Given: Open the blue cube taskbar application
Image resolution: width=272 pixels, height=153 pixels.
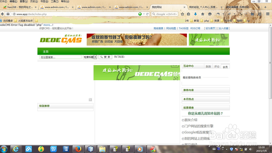Looking at the screenshot, I should click(x=91, y=149).
